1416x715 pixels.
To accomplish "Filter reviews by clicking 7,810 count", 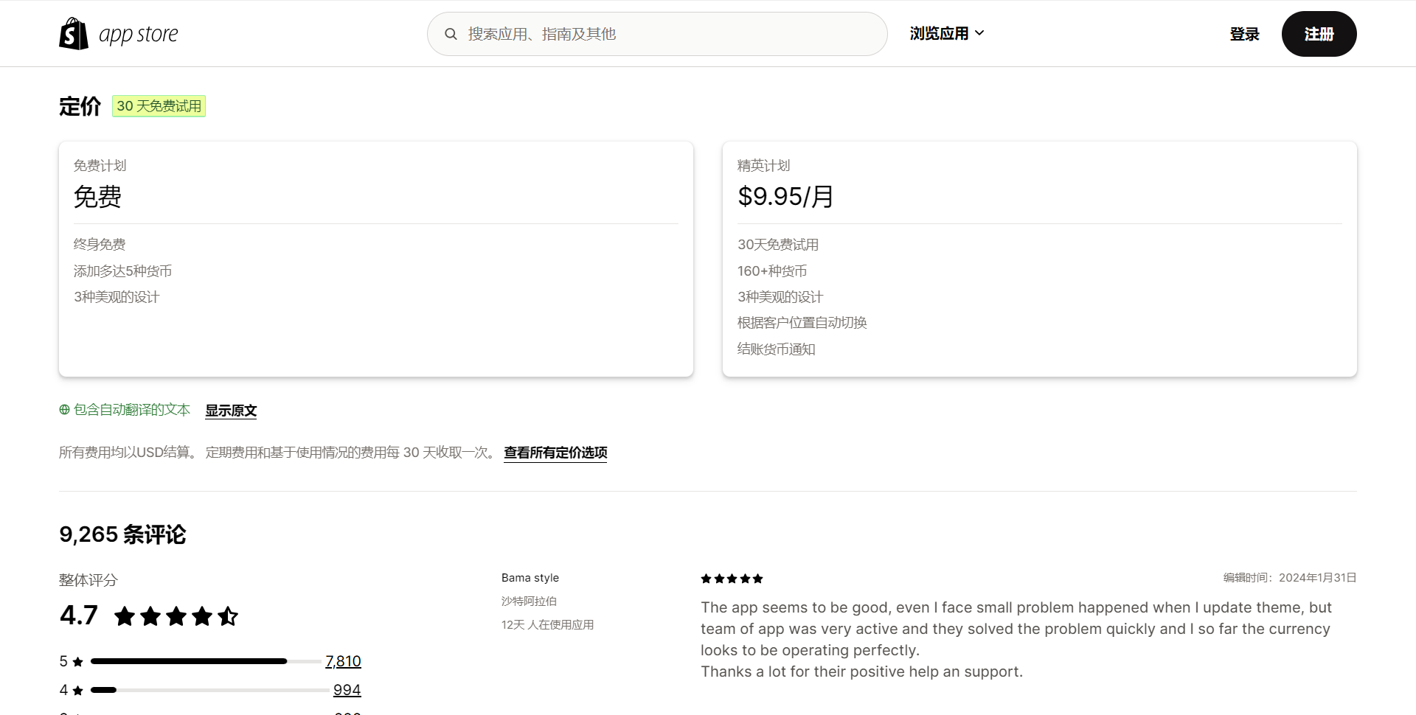I will pyautogui.click(x=343, y=661).
